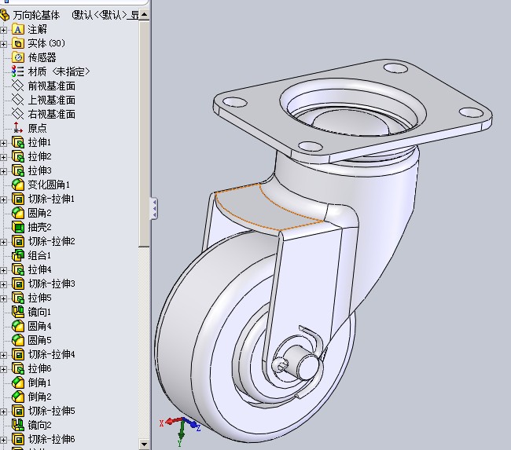The image size is (511, 450).
Task: Expand the 拉伸3 feature node
Action: 4,171
